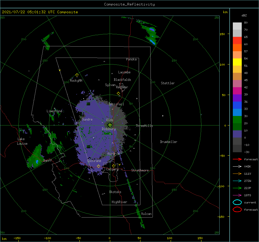Click the yellow diamond marker below Cochrane
Viewport: 259px width, 242px height.
pos(99,166)
